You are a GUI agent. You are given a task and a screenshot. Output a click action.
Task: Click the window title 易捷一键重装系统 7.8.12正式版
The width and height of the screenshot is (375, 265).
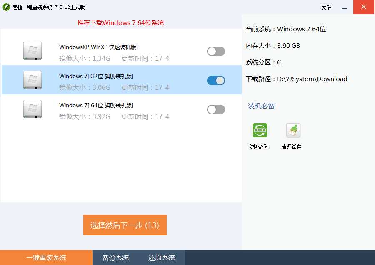click(x=49, y=7)
